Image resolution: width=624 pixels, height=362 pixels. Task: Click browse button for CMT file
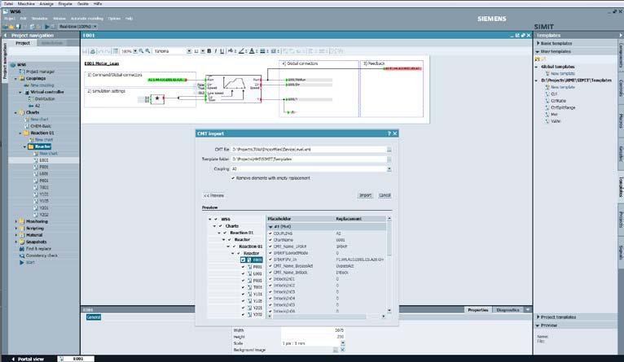click(x=389, y=150)
